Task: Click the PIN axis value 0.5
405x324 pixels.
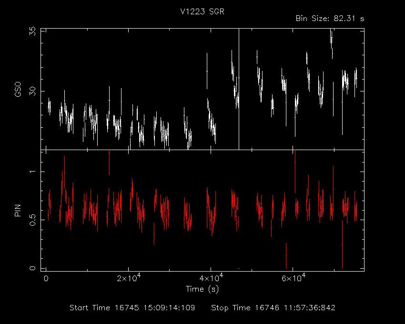Action: 32,220
